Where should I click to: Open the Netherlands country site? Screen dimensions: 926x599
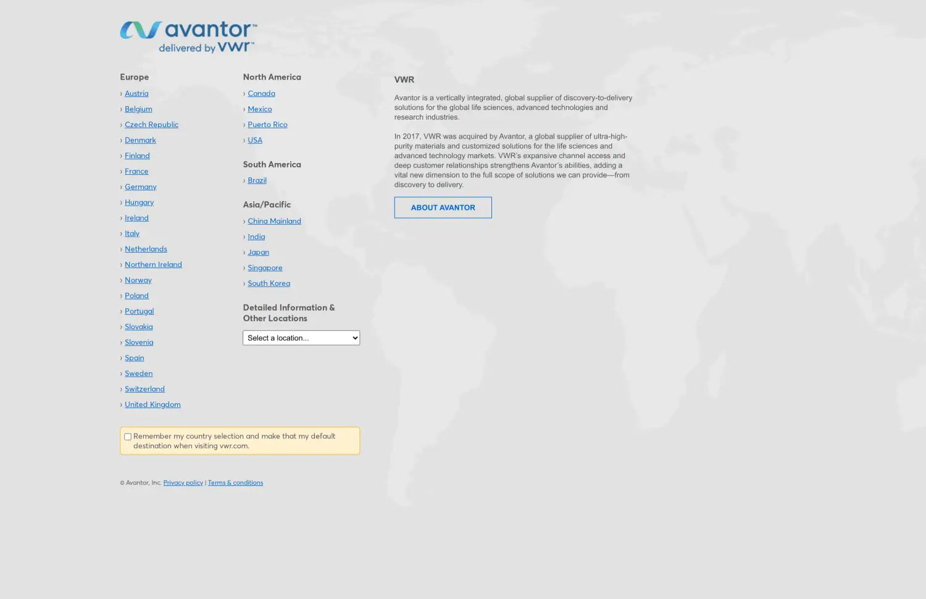pos(146,249)
